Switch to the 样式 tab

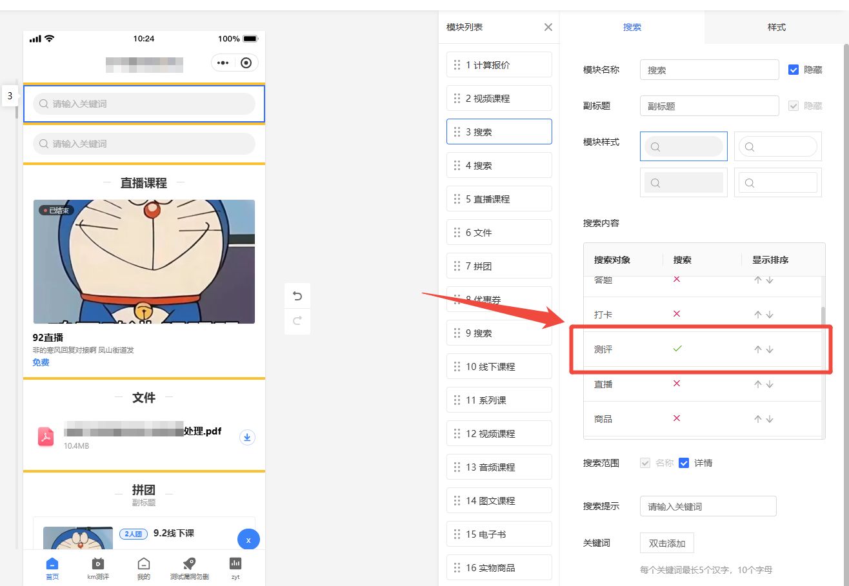777,27
